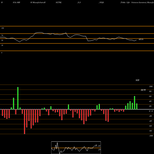The height and width of the screenshot is (154, 154).
Task: Click the MR axis label 40
Action: tap(150, 101)
